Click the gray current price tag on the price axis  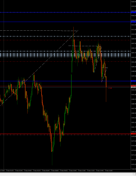[x=133, y=87]
